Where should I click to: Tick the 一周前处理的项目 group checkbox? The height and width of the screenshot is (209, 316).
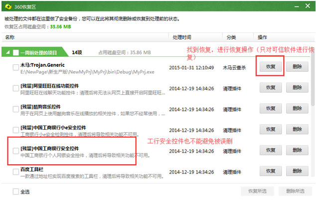coord(16,53)
